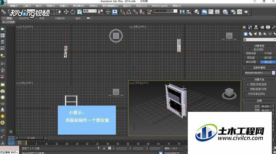Open the Motion command panel tab
The width and height of the screenshot is (276, 154).
click(x=262, y=27)
